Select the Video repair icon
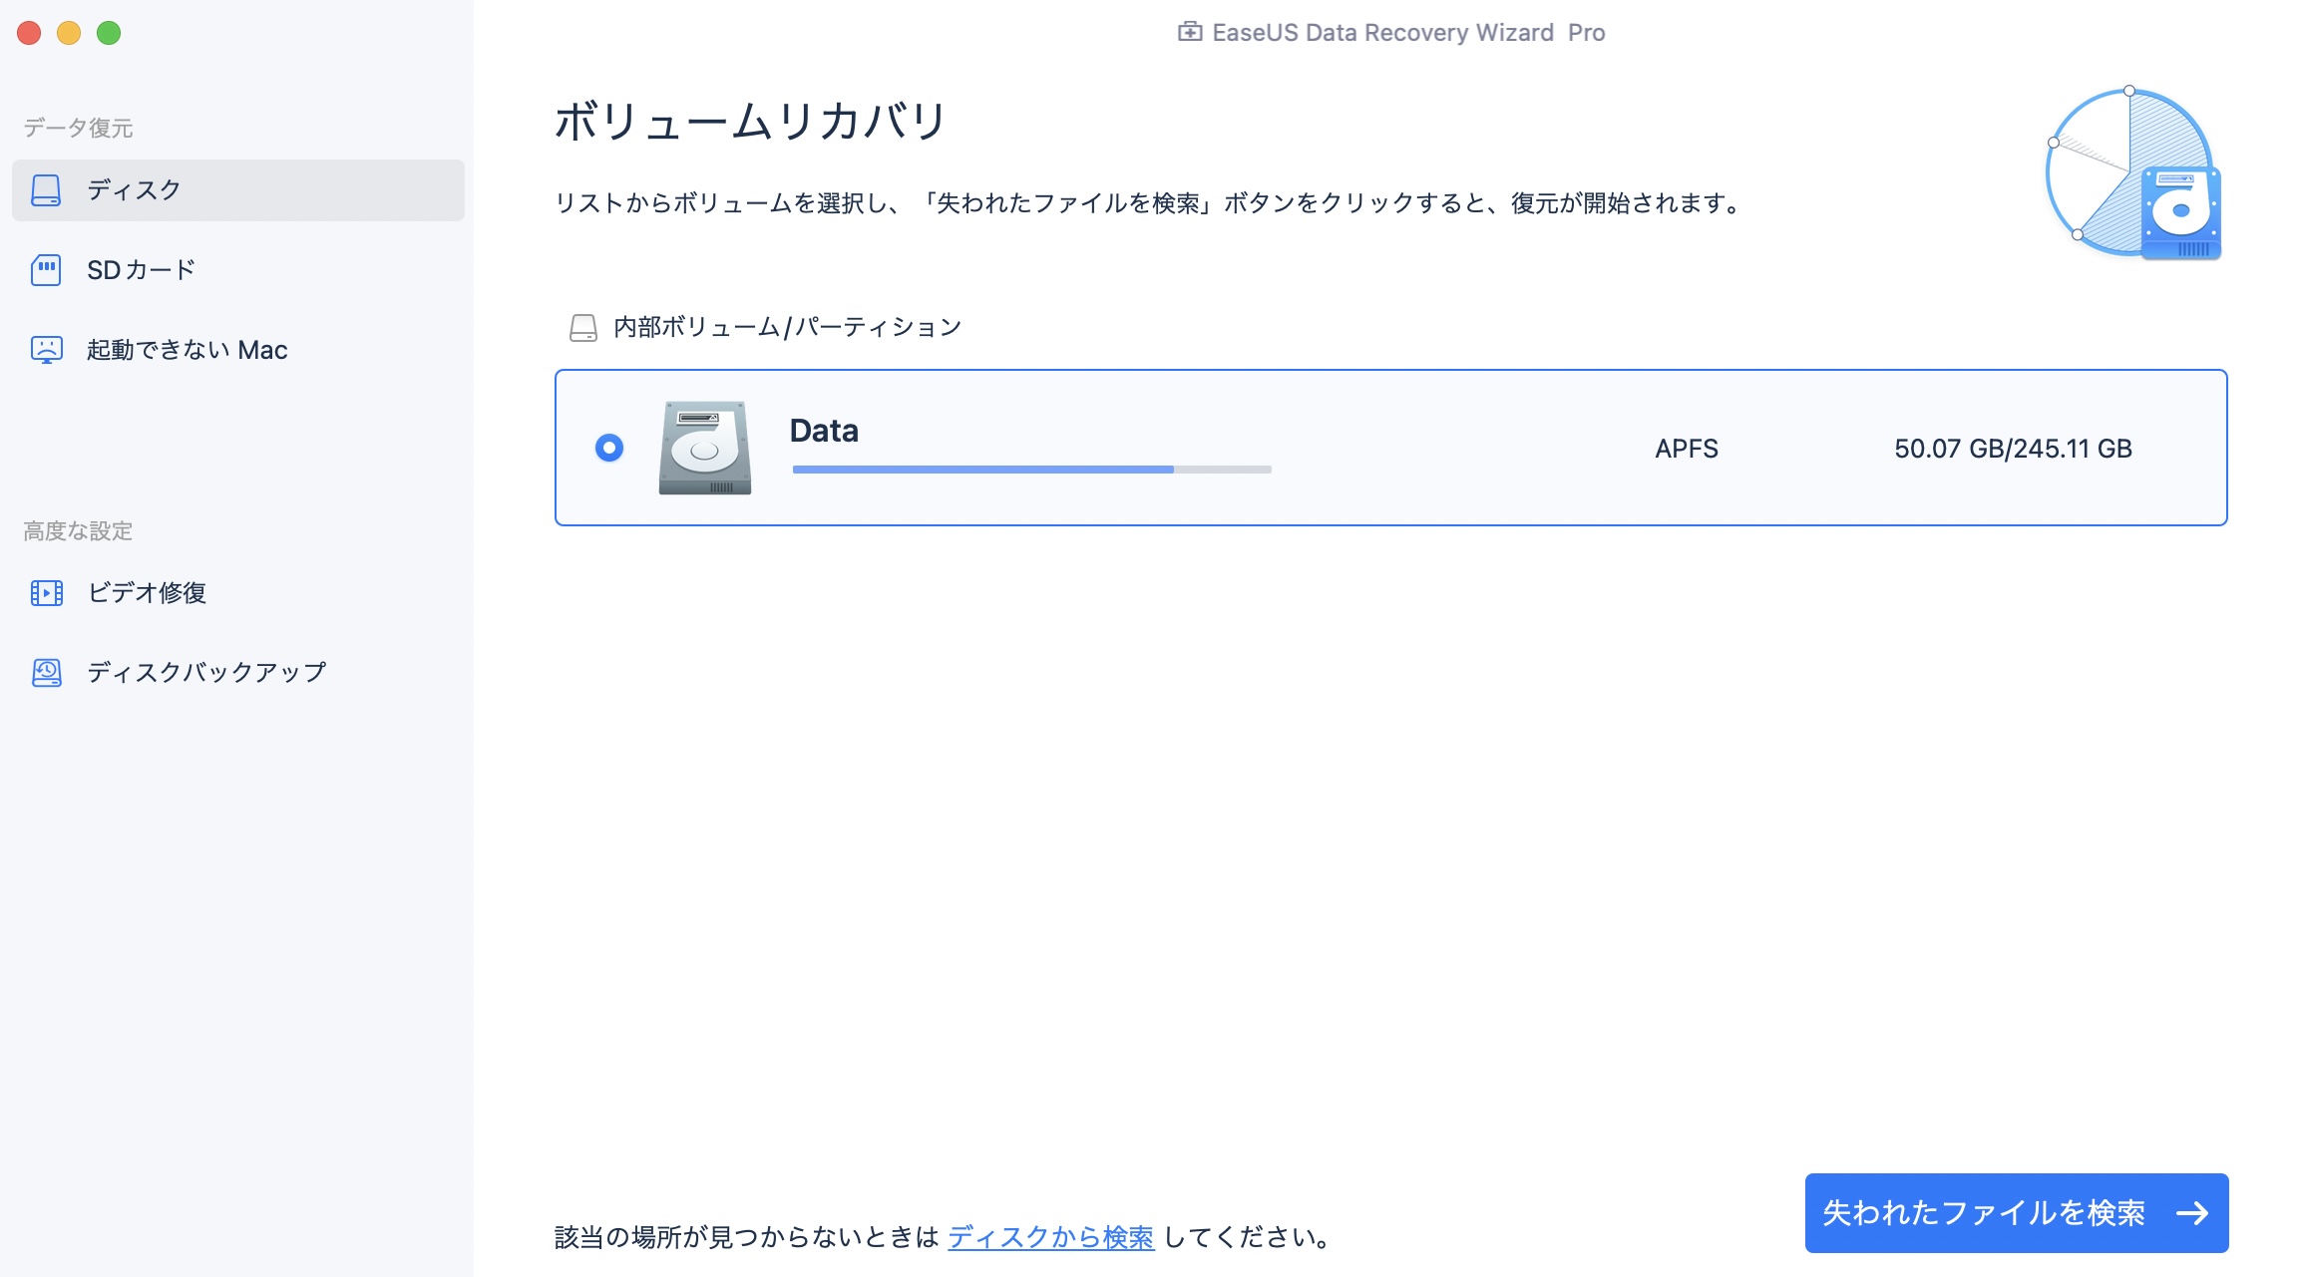The image size is (2303, 1277). (x=44, y=593)
